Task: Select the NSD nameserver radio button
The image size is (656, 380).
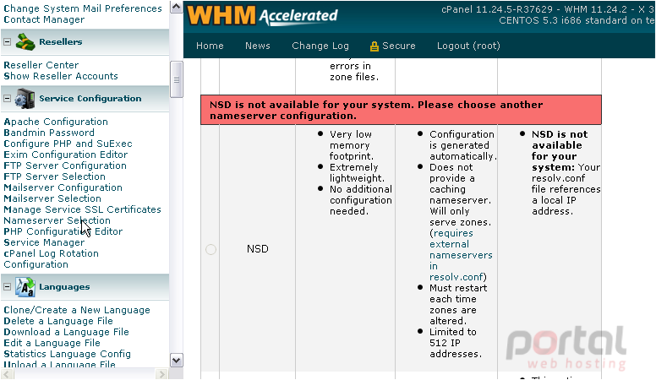Action: coord(210,250)
